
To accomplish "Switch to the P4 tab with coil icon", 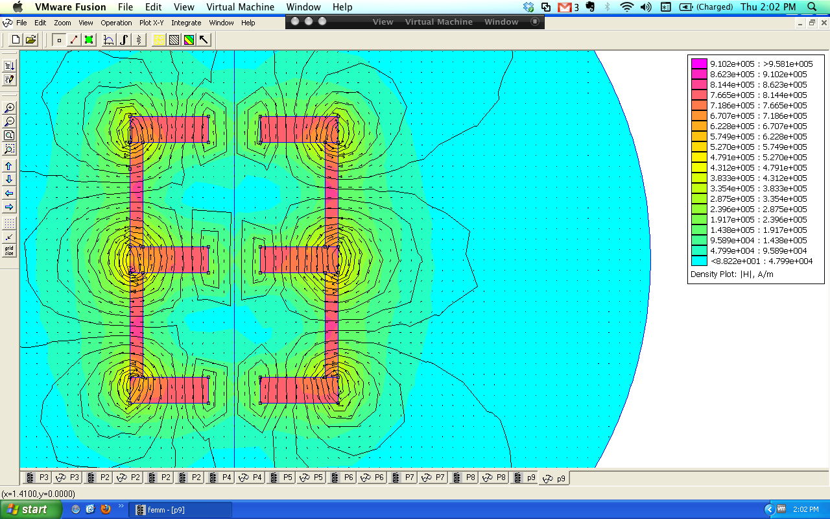I will [x=220, y=477].
